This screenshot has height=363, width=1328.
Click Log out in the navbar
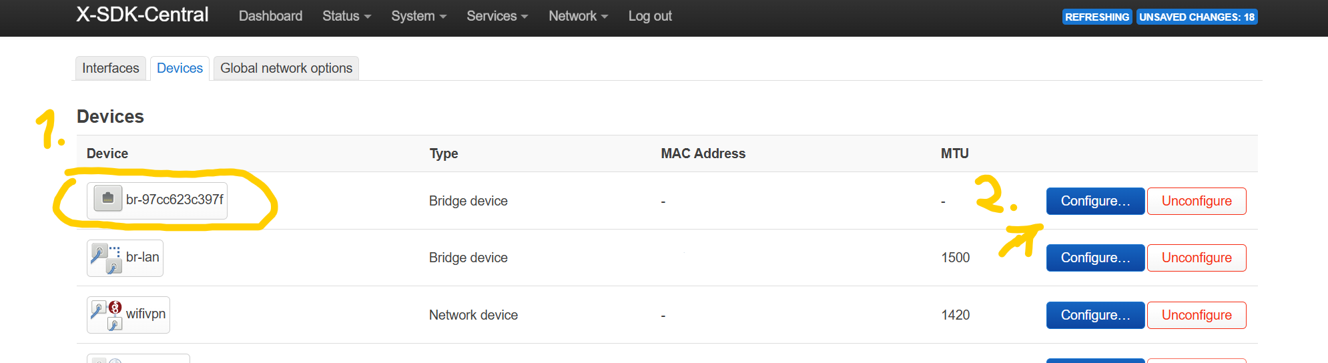(650, 16)
